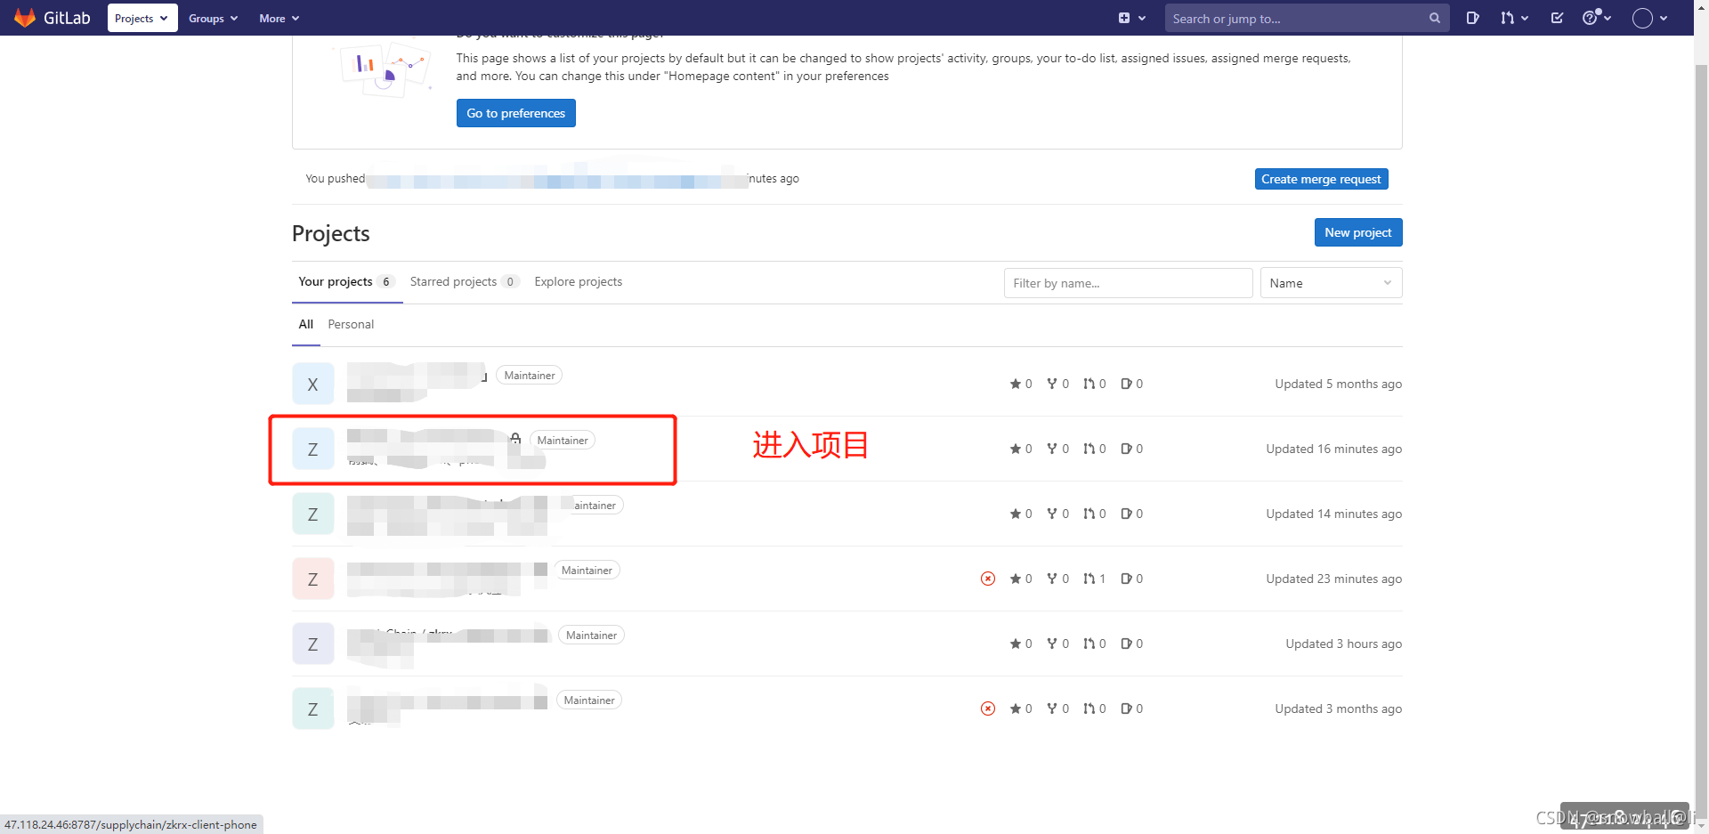
Task: Open the Z avatar project, updated 3 hours ago
Action: point(313,644)
